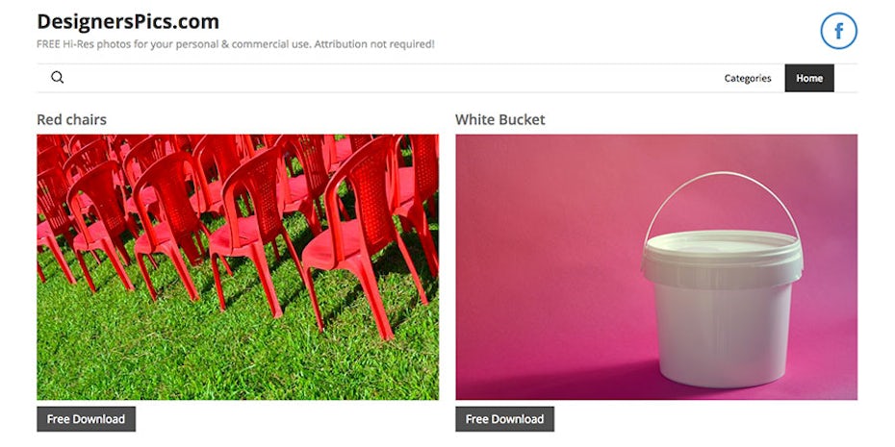Viewport: 895px width, 447px height.
Task: Download the White Bucket photo for free
Action: [x=504, y=419]
